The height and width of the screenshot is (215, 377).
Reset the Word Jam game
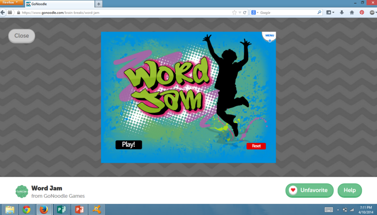(x=256, y=146)
